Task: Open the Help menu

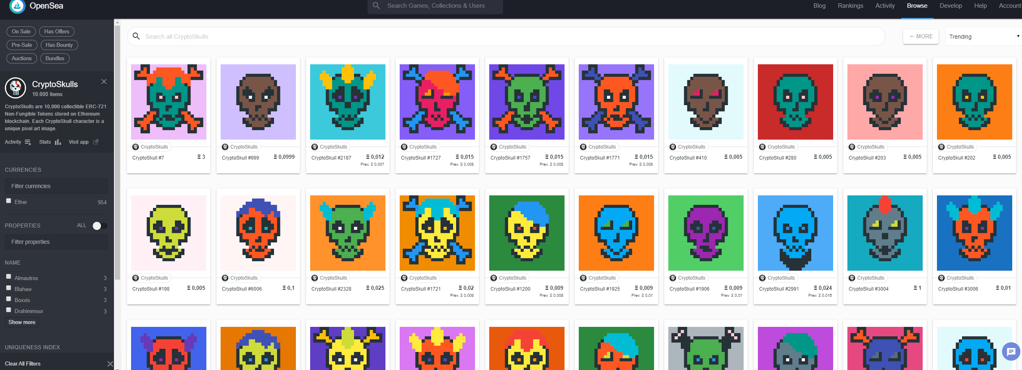Action: tap(980, 6)
